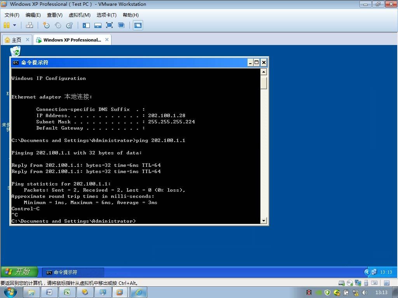
Task: Toggle the thumbnail bar icon
Action: pyautogui.click(x=98, y=25)
